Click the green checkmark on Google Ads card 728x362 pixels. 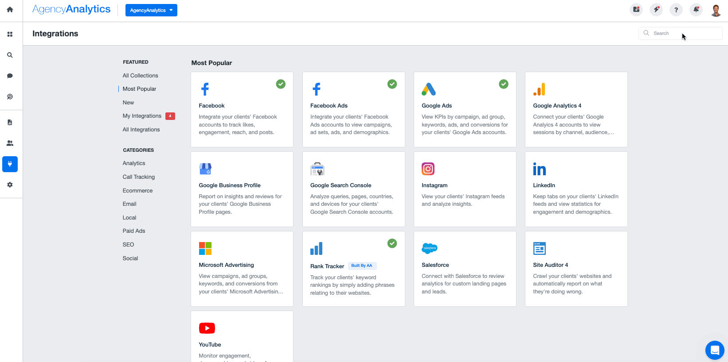pyautogui.click(x=504, y=84)
